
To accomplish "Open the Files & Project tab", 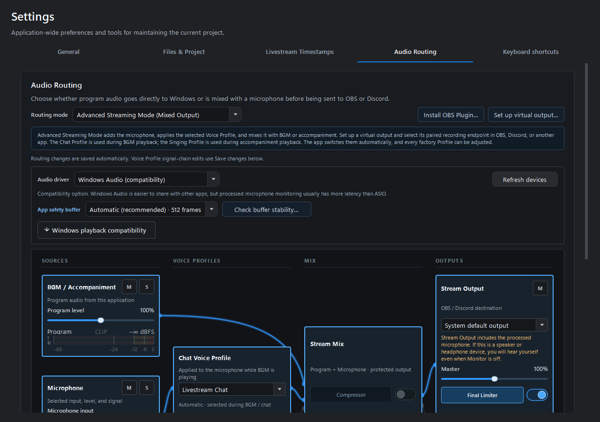I will click(184, 52).
